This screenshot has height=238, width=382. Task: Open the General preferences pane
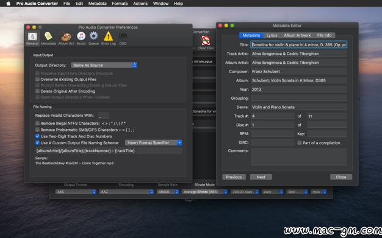tap(32, 38)
